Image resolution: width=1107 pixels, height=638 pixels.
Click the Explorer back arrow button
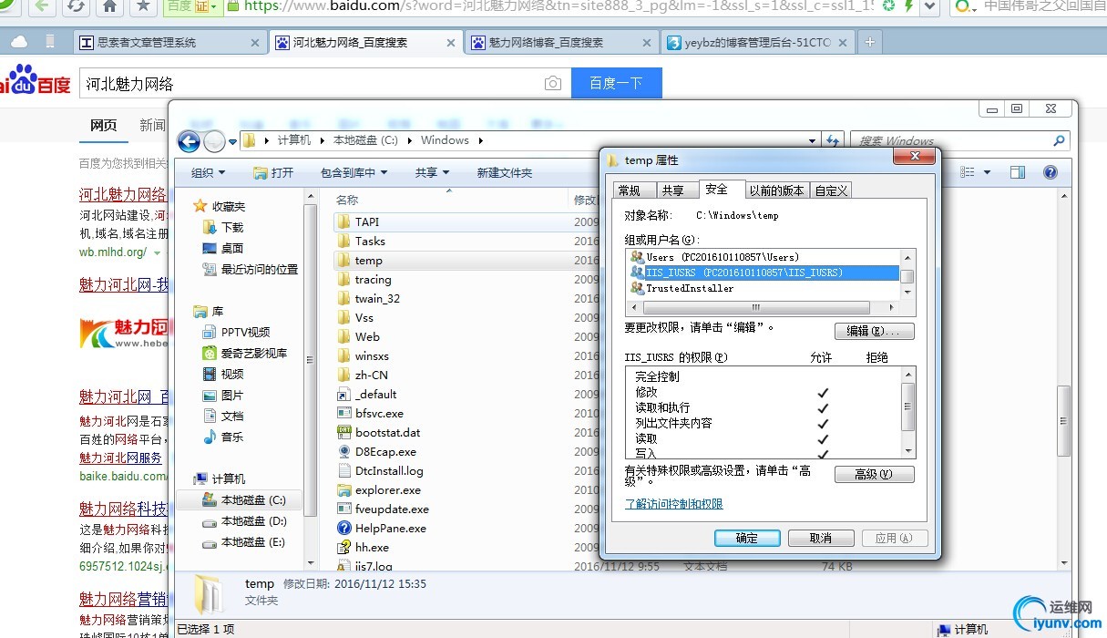[189, 140]
